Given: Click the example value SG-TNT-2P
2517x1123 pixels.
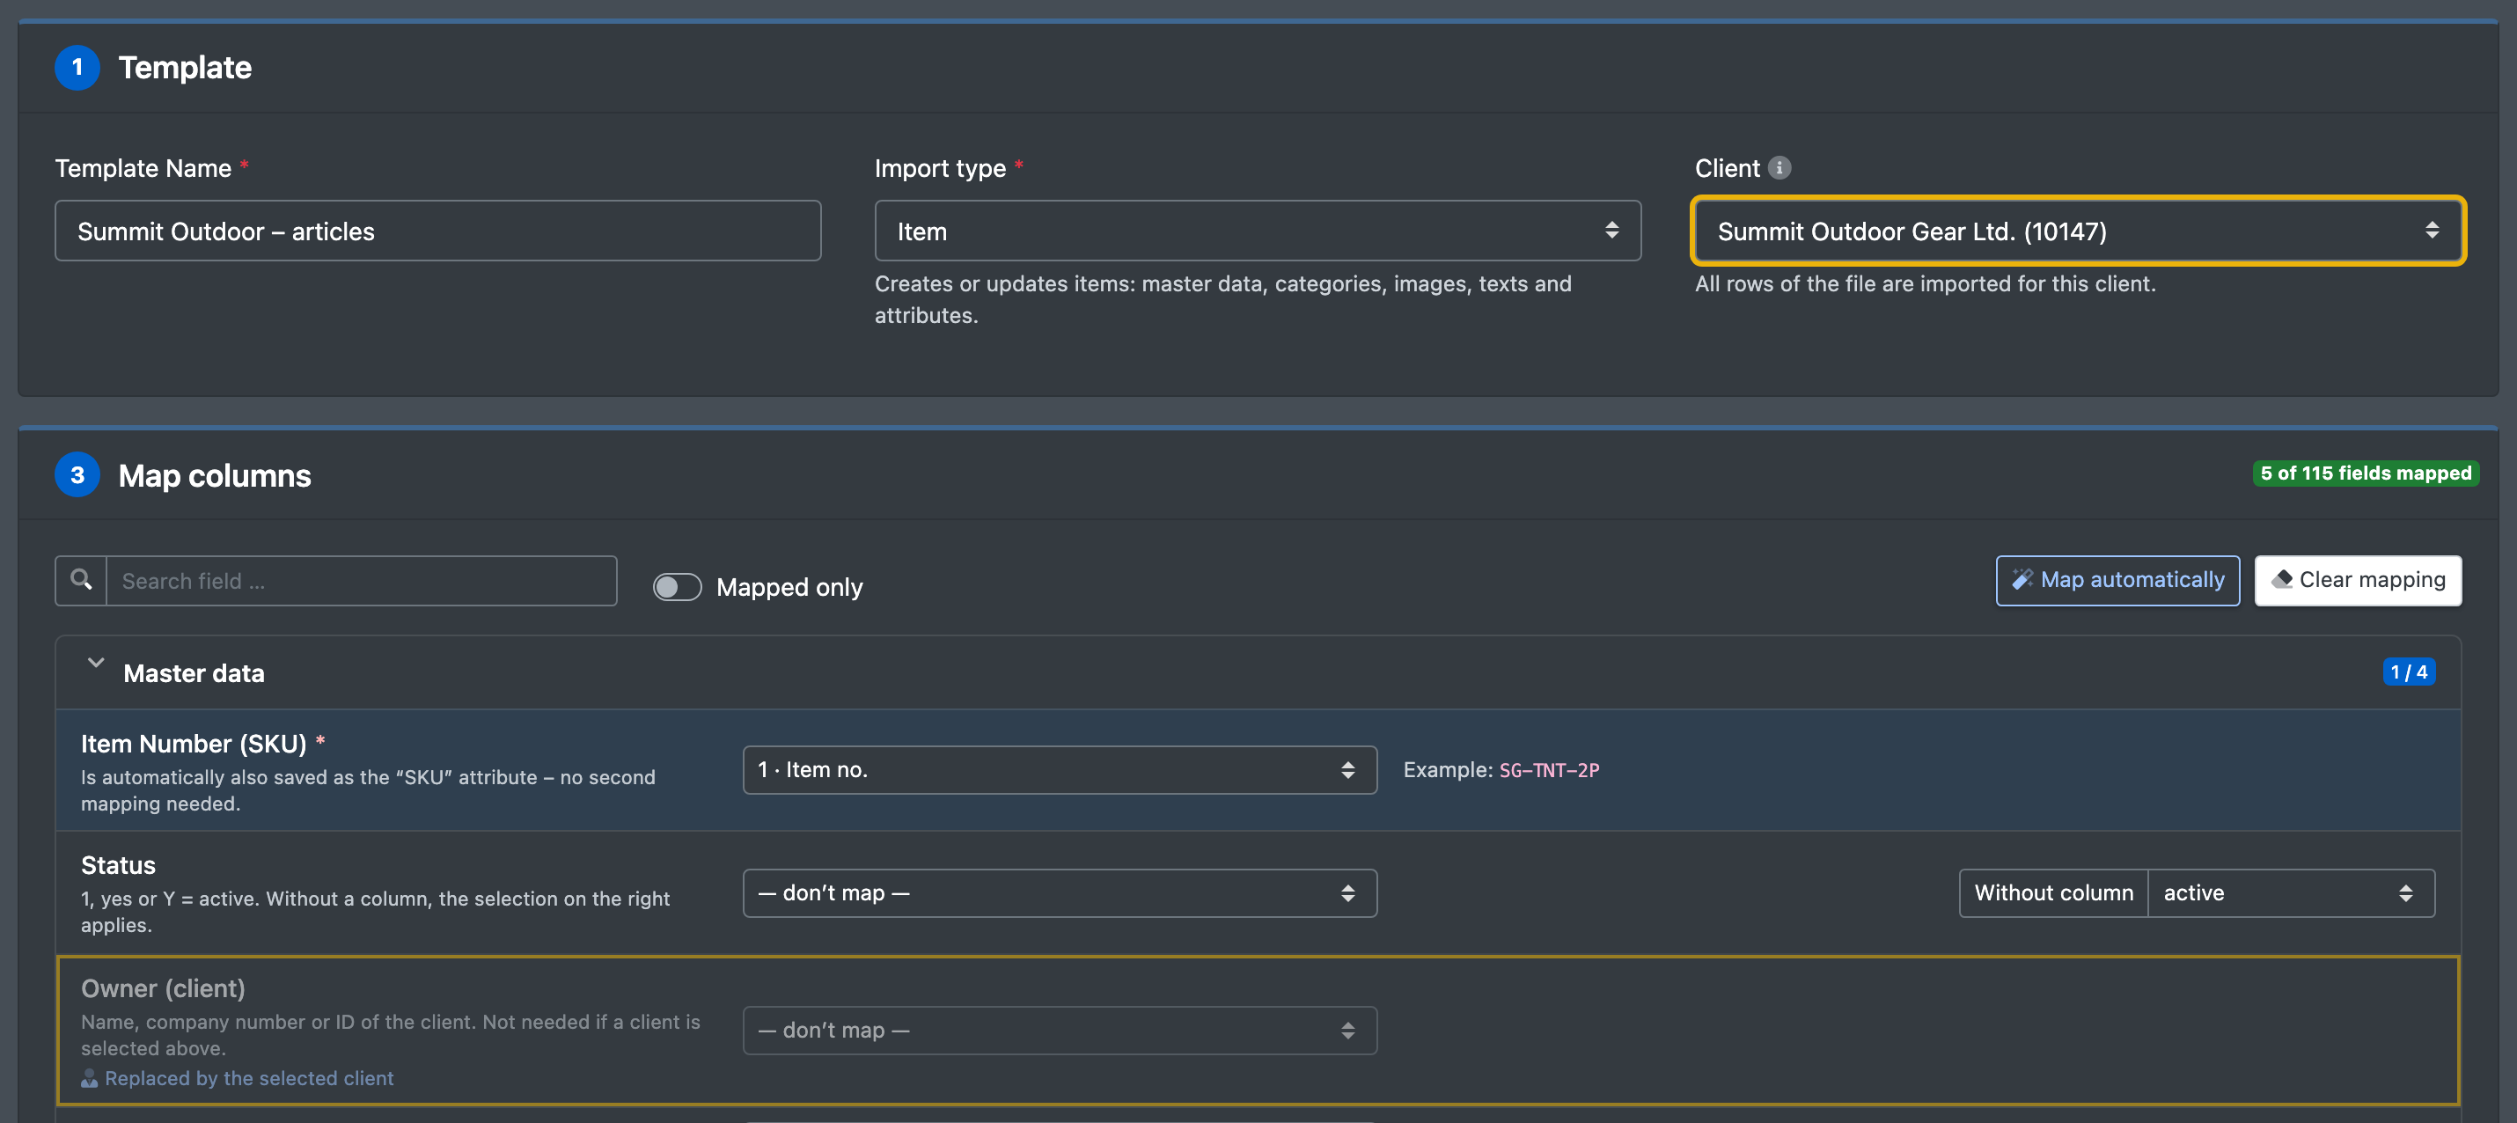Looking at the screenshot, I should (x=1549, y=770).
